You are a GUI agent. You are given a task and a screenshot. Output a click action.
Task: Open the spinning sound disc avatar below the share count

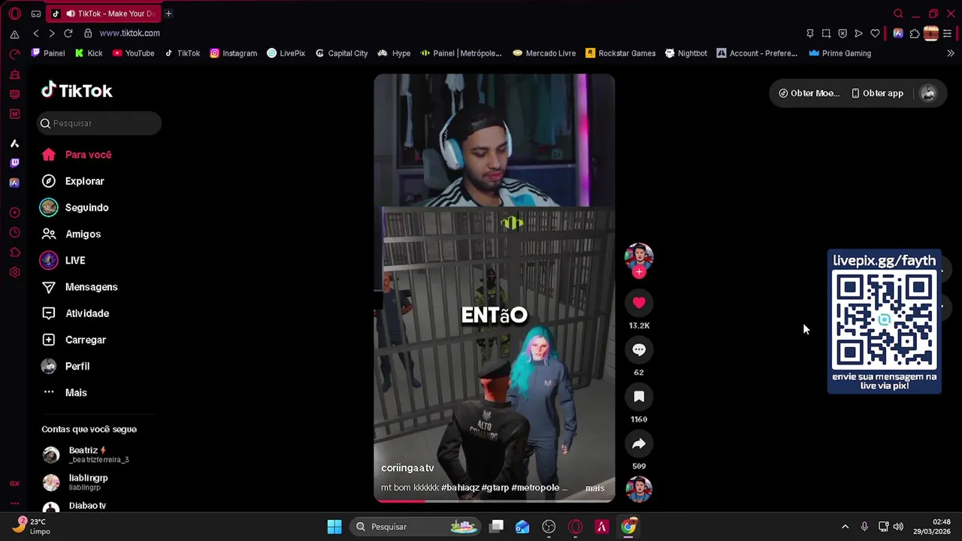[x=639, y=489]
